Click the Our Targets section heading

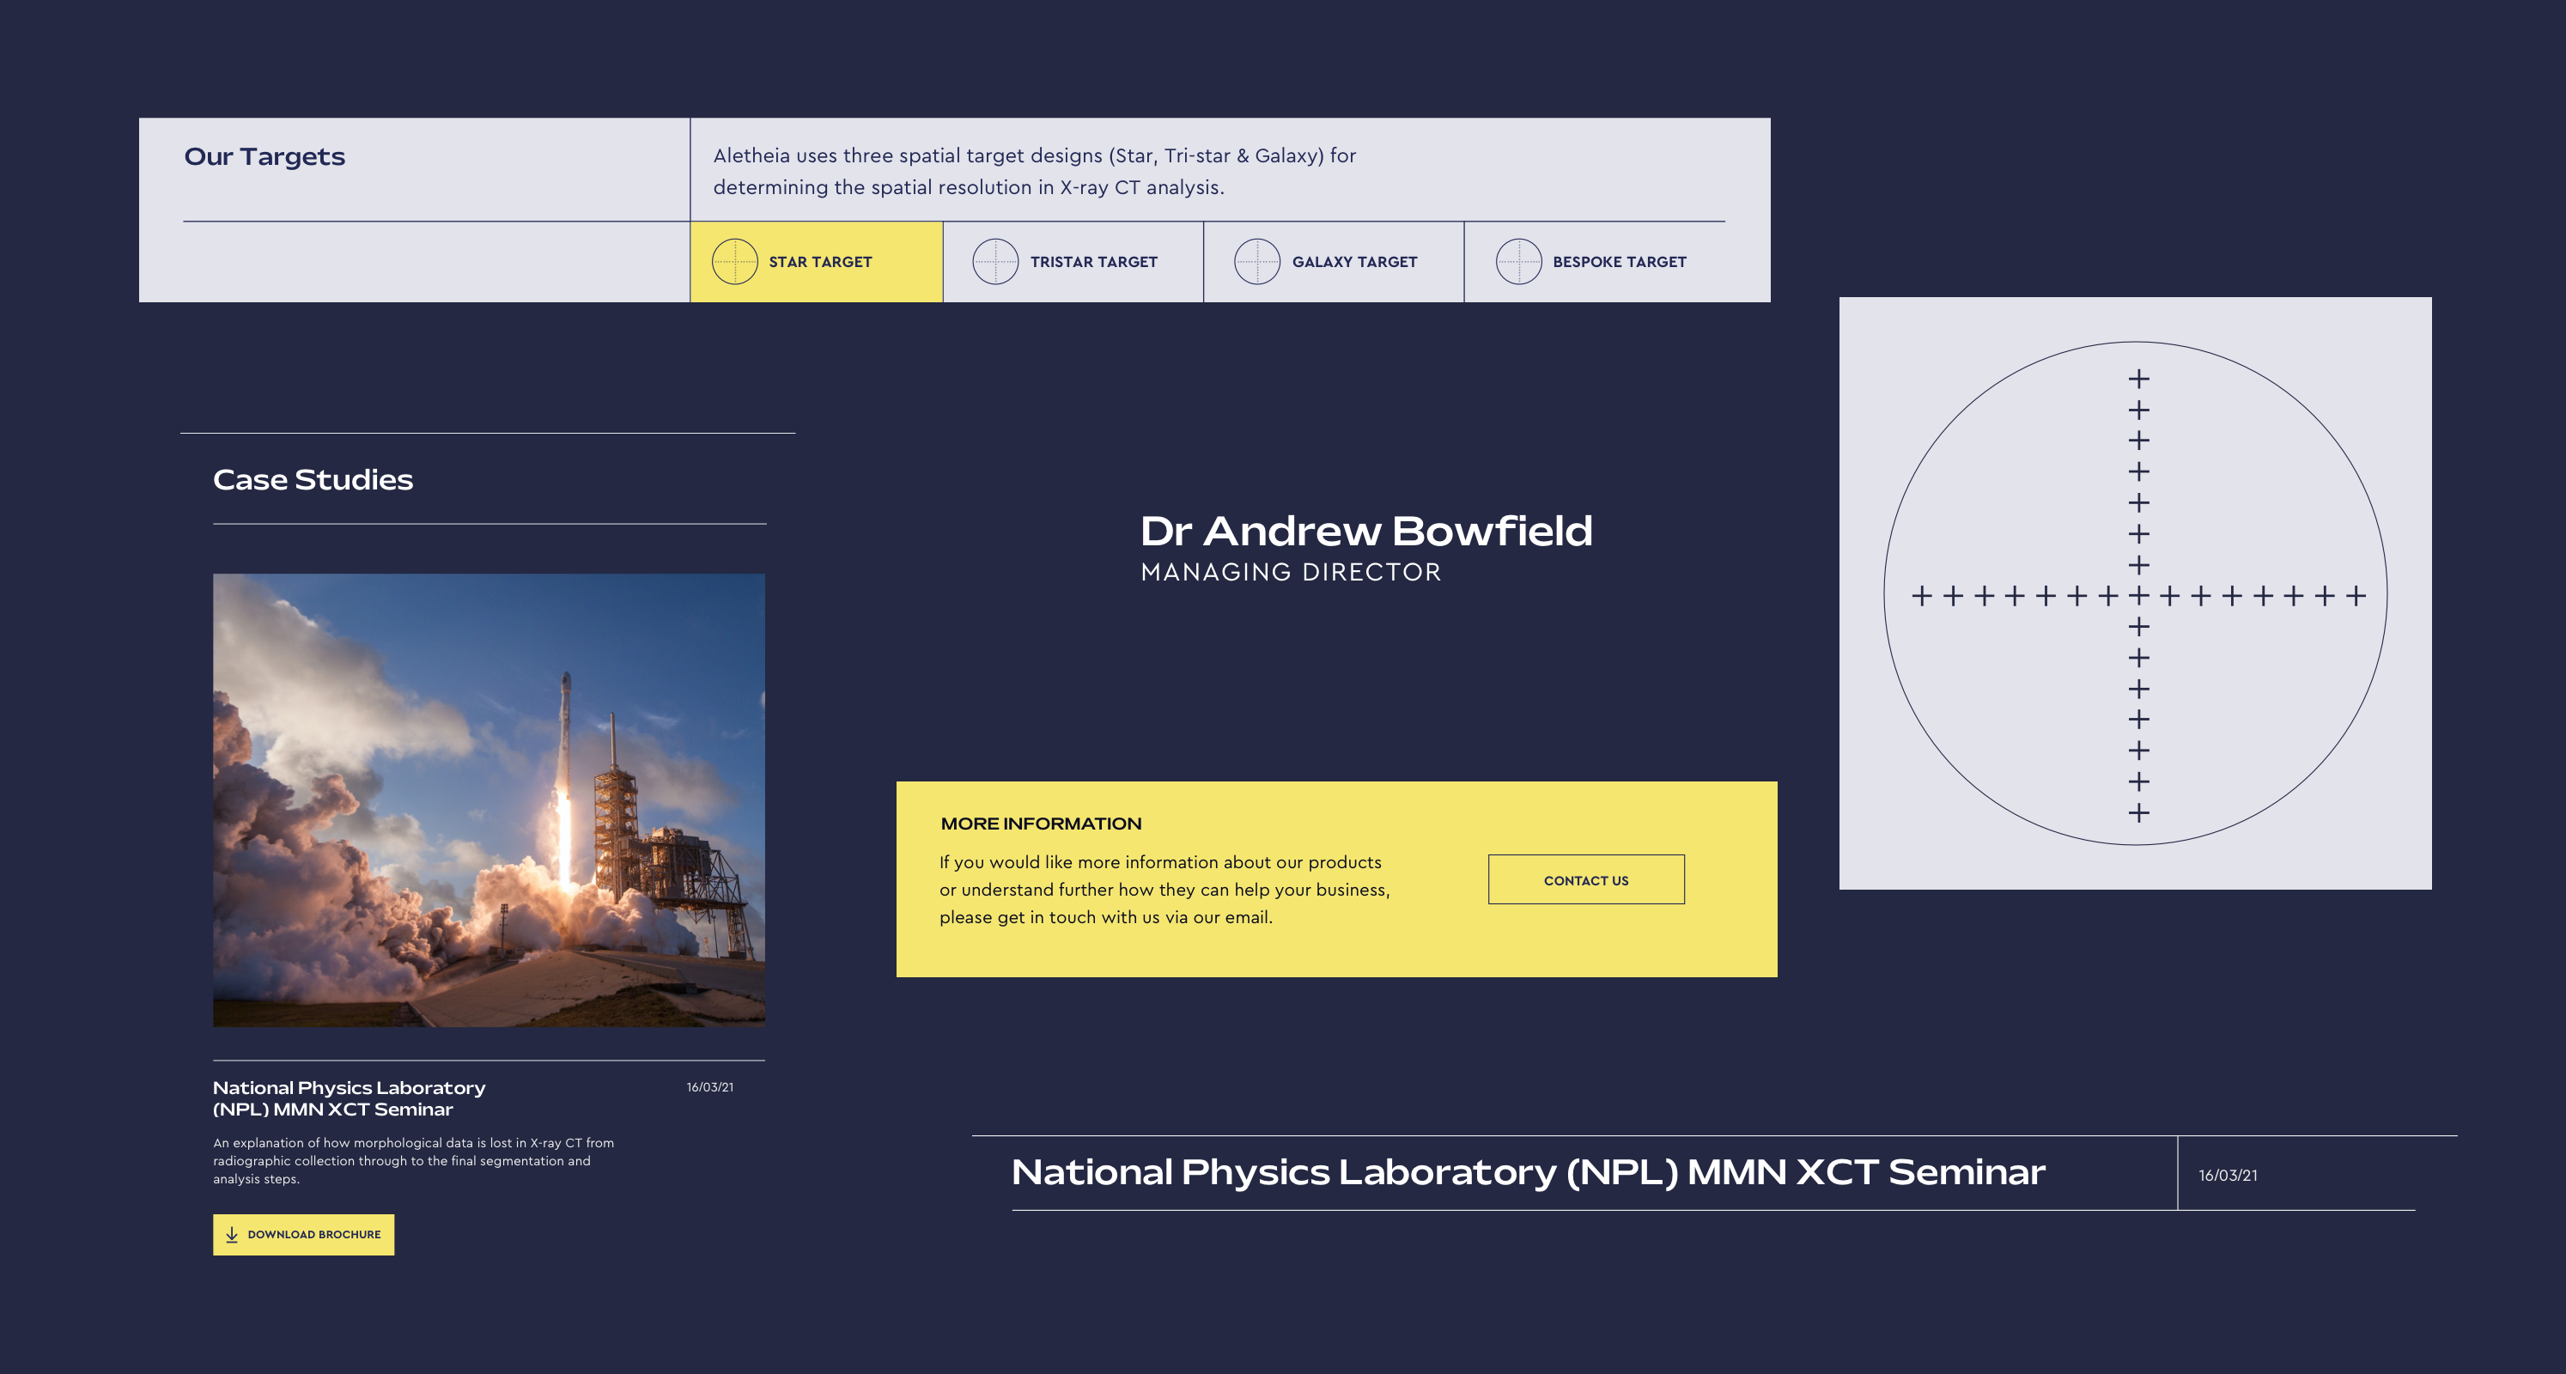264,156
